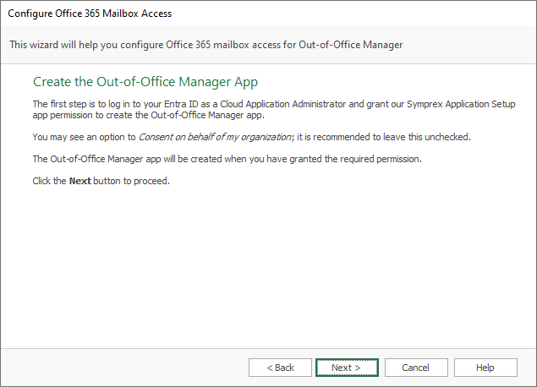The width and height of the screenshot is (537, 387).
Task: Click the 'Click the Next button to proceed' line
Action: pyautogui.click(x=101, y=181)
